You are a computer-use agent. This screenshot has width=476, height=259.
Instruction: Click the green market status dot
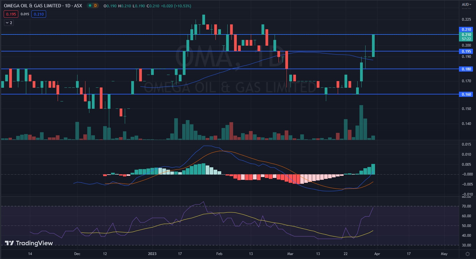coord(89,5)
